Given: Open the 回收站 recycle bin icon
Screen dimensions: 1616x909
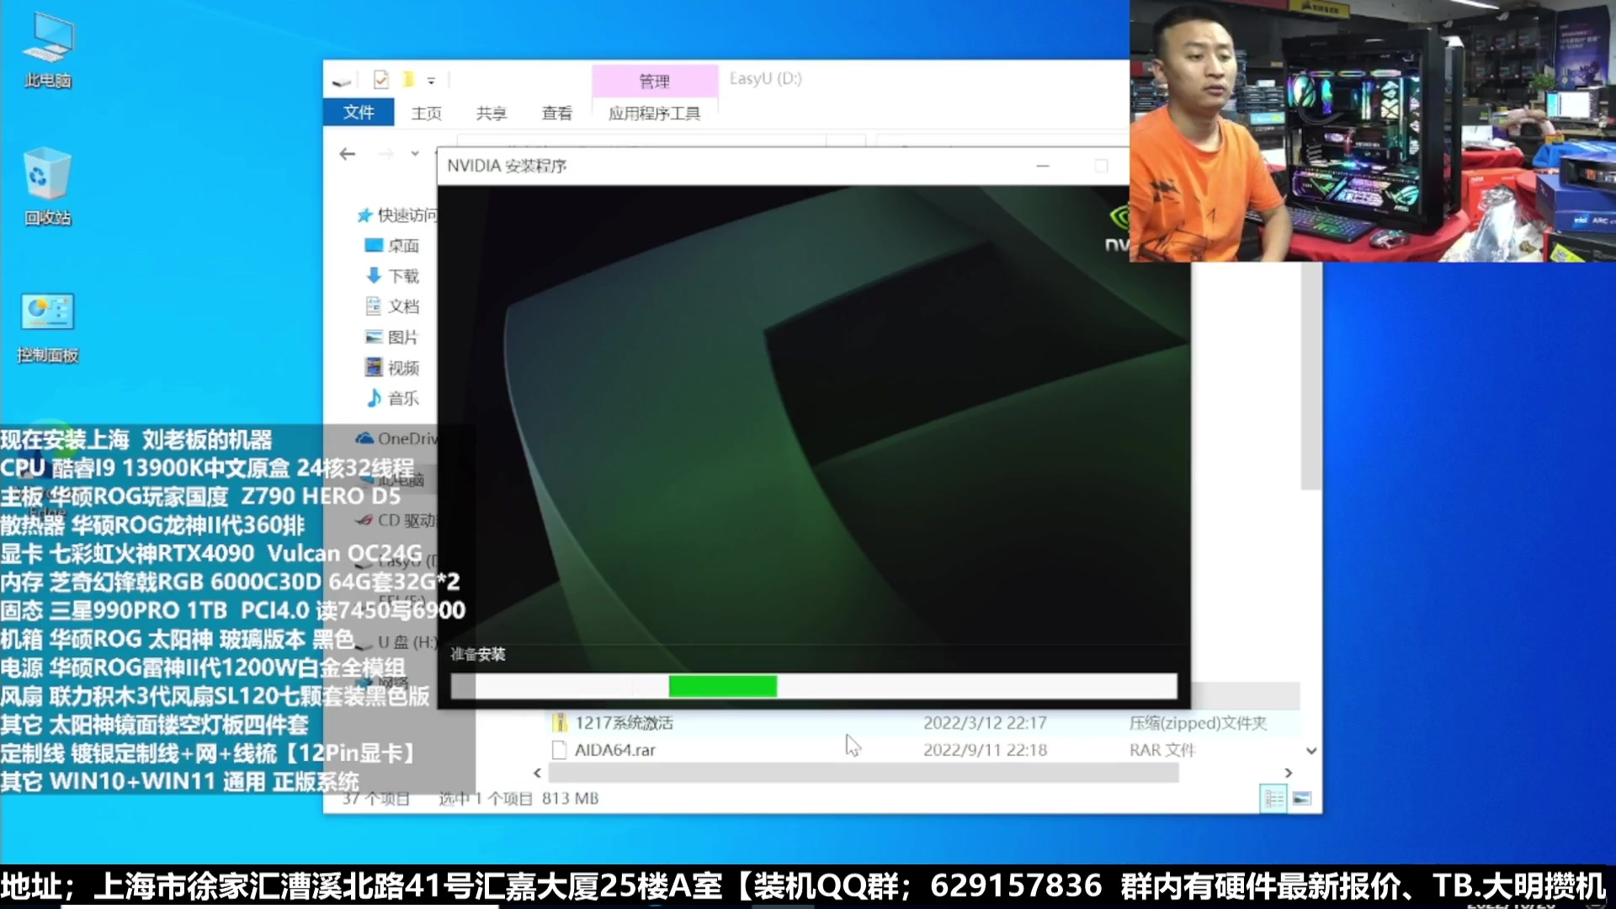Looking at the screenshot, I should click(48, 187).
